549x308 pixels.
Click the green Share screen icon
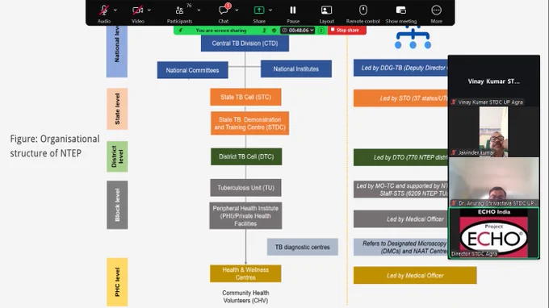click(258, 10)
